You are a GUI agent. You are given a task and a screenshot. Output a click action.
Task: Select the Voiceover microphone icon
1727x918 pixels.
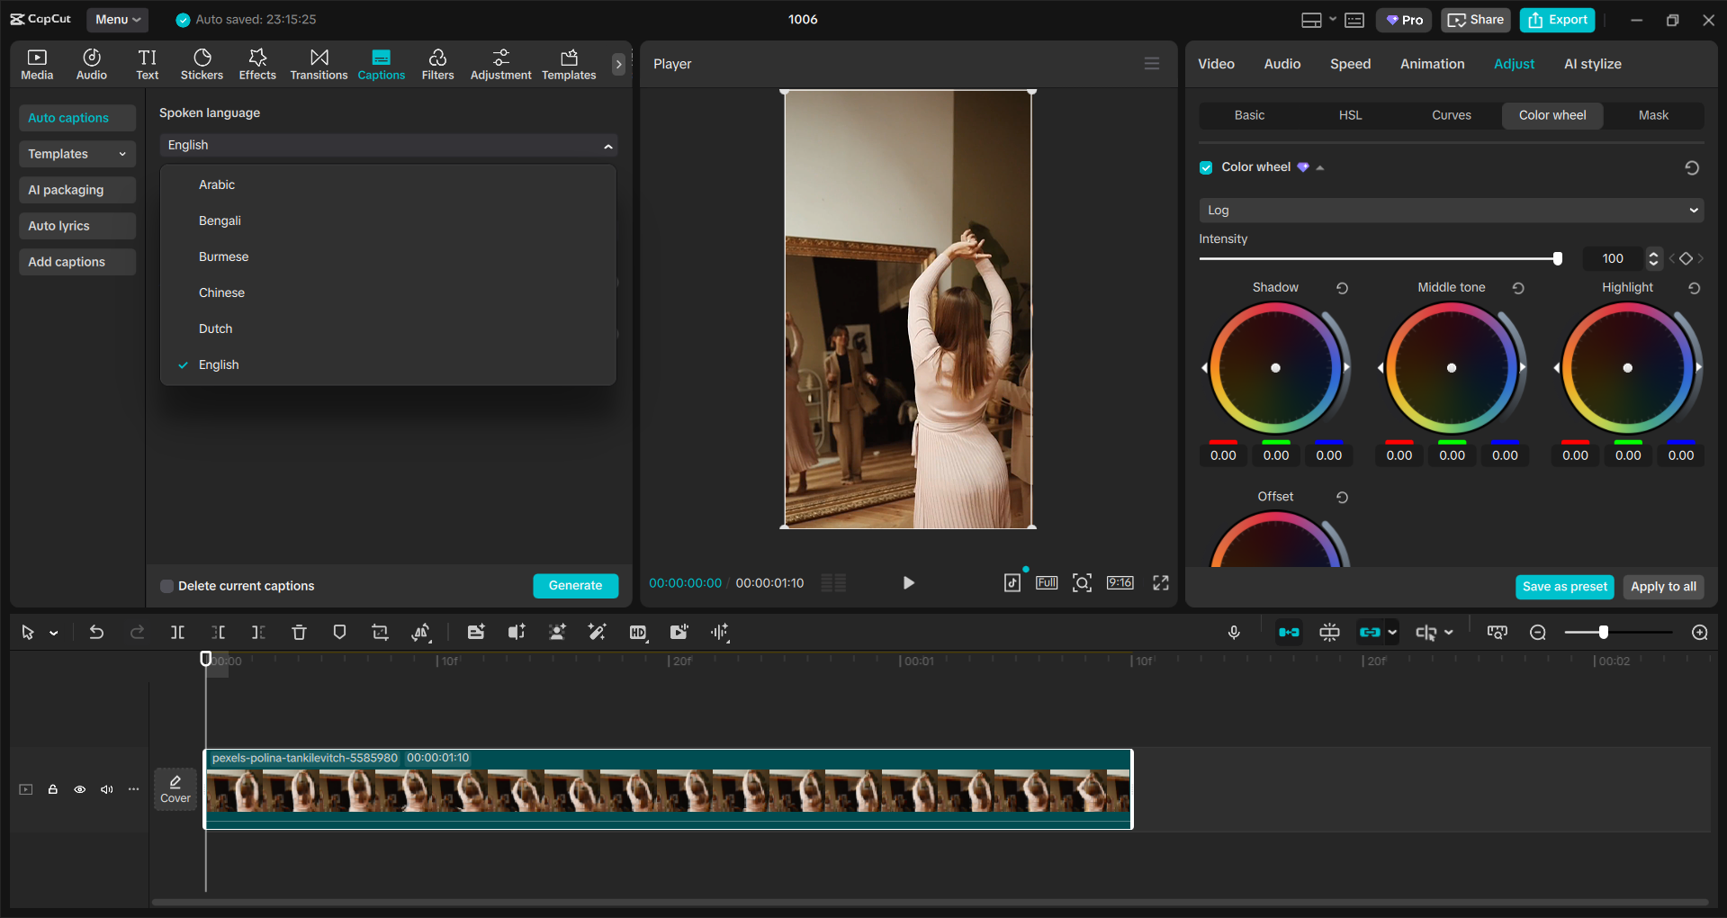(1234, 632)
